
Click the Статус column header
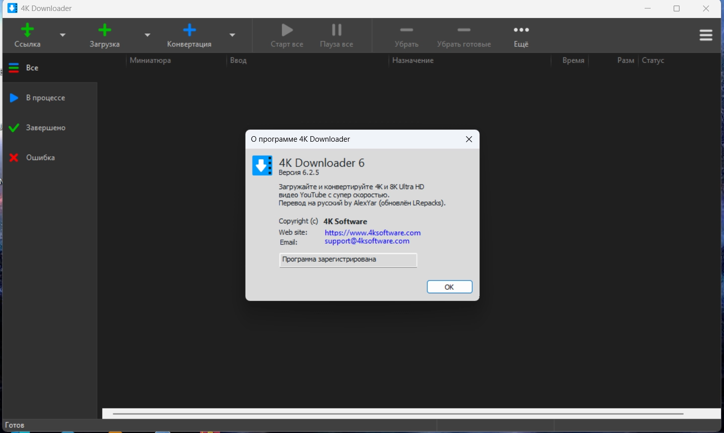pyautogui.click(x=653, y=60)
